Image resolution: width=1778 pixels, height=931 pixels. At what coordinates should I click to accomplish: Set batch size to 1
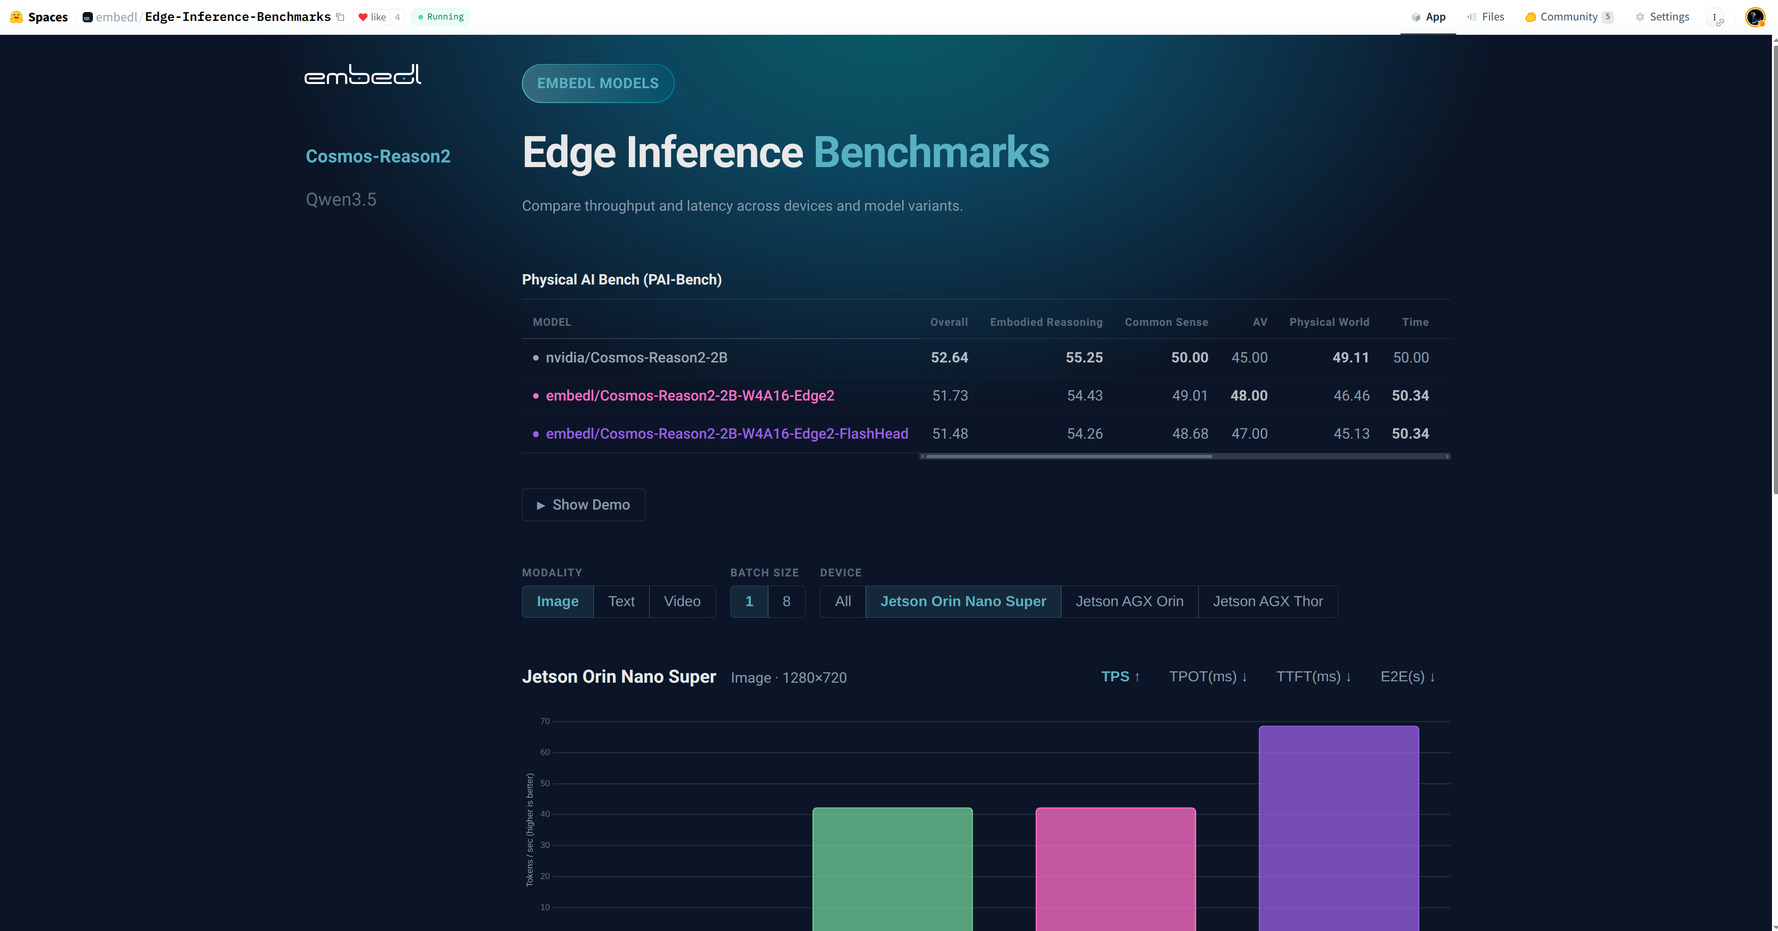point(749,601)
